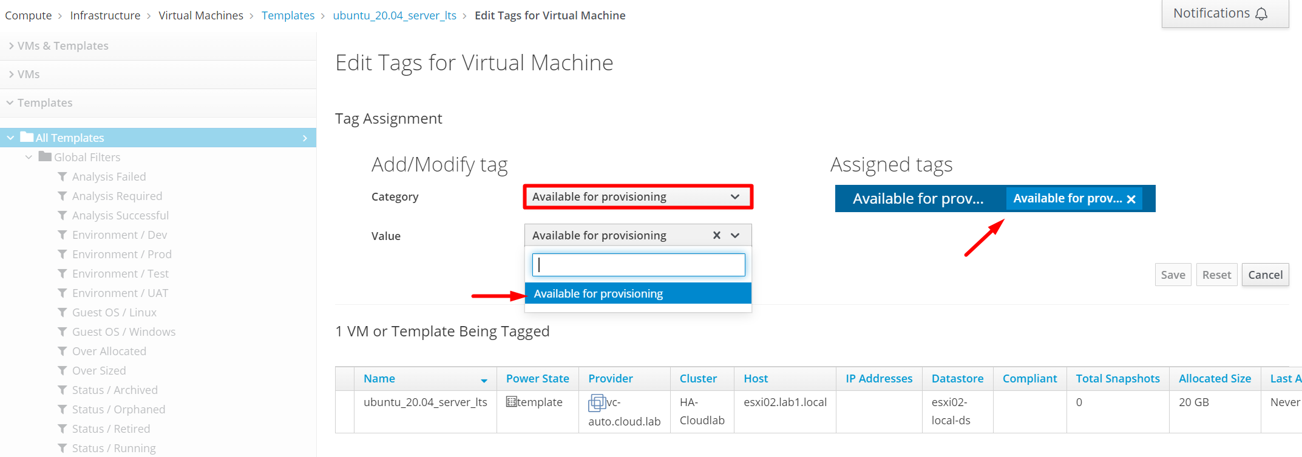1302x457 pixels.
Task: Remove the assigned Available for prov... tag
Action: (x=1131, y=199)
